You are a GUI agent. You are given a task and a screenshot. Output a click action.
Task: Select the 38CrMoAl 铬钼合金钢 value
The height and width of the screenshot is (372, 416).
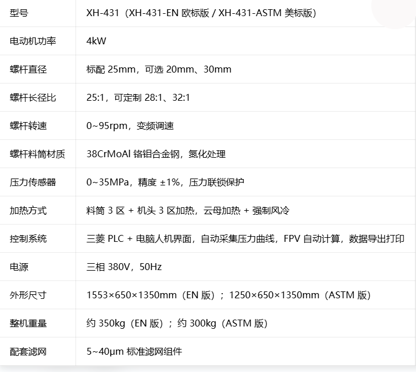coord(156,154)
